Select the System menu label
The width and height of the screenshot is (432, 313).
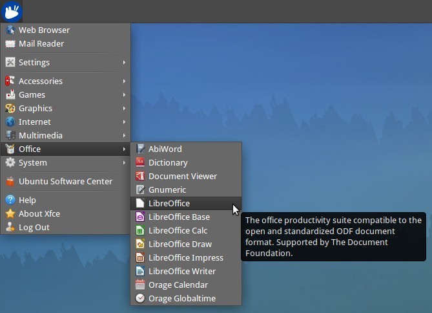coord(33,163)
